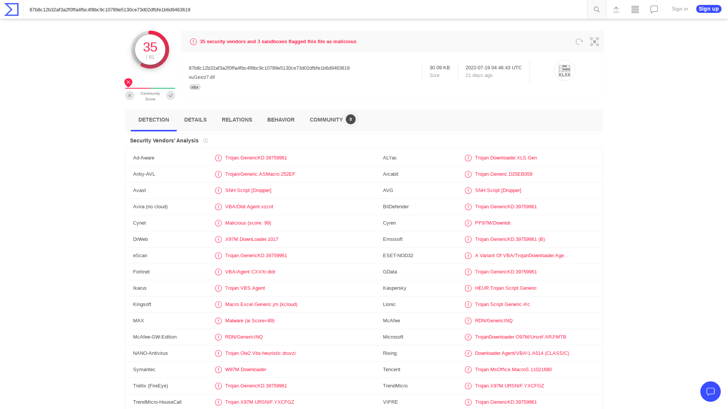Click the info icon next to Security Vendors' Analysis
This screenshot has height=409, width=728.
tap(205, 140)
